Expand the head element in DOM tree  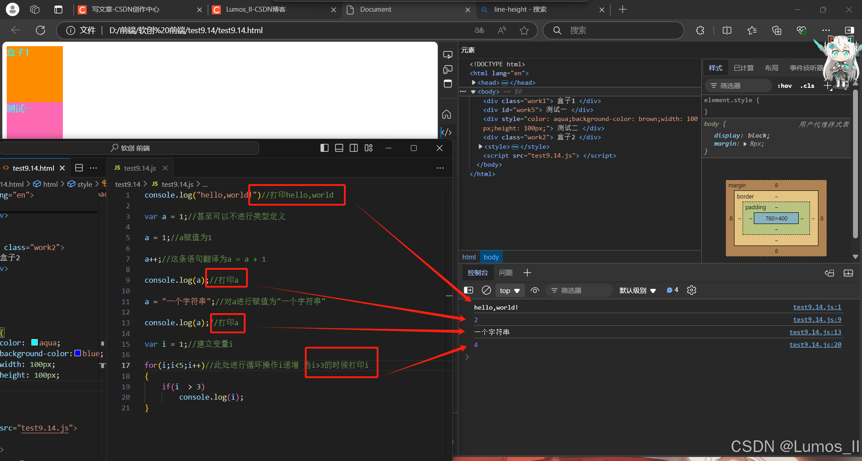tap(474, 82)
